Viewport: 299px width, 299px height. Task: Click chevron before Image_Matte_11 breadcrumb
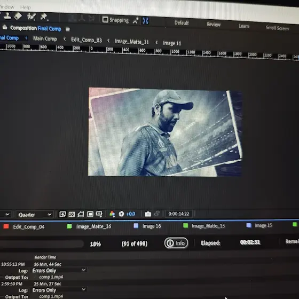[x=108, y=41]
